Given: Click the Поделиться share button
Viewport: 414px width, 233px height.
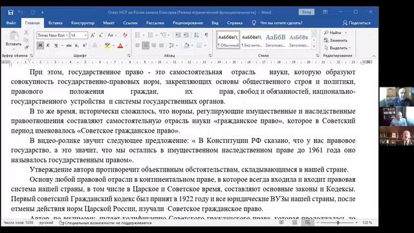Looking at the screenshot, I should coord(356,23).
